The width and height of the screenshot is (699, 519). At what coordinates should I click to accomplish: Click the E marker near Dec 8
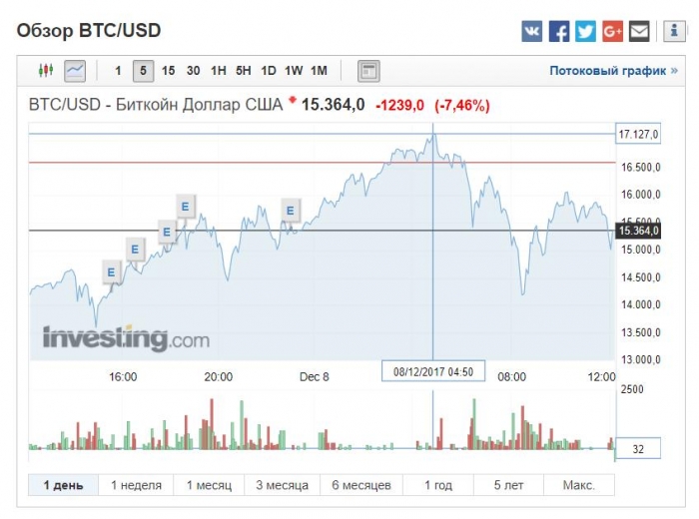pyautogui.click(x=291, y=211)
